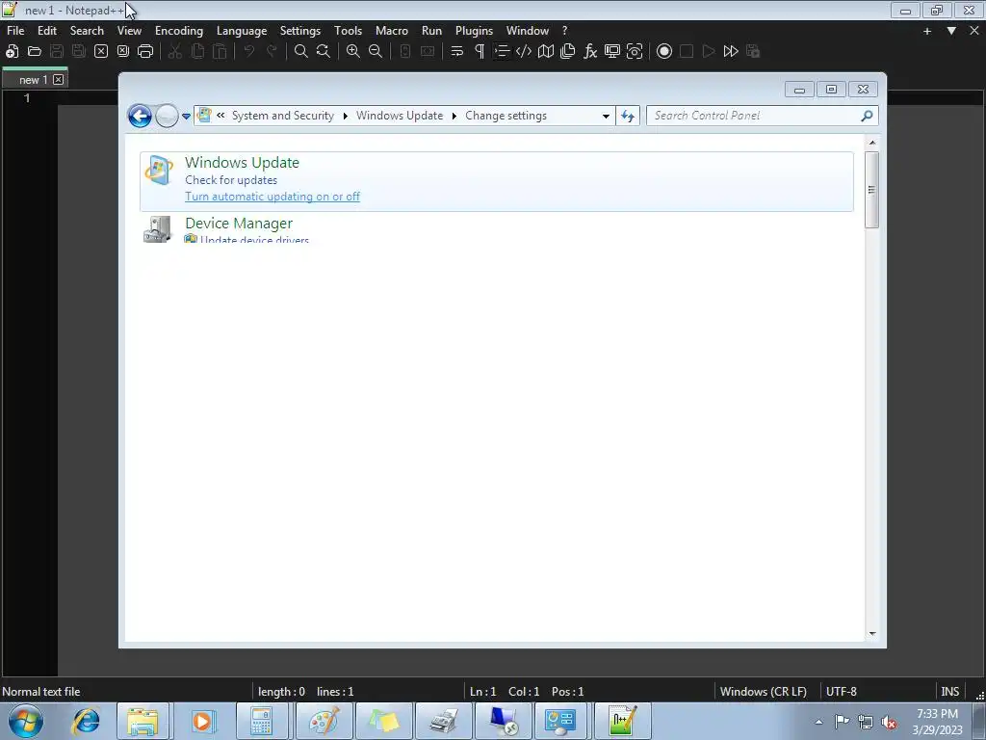Open the Edit menu in Notepad++
The image size is (986, 740).
click(x=46, y=30)
